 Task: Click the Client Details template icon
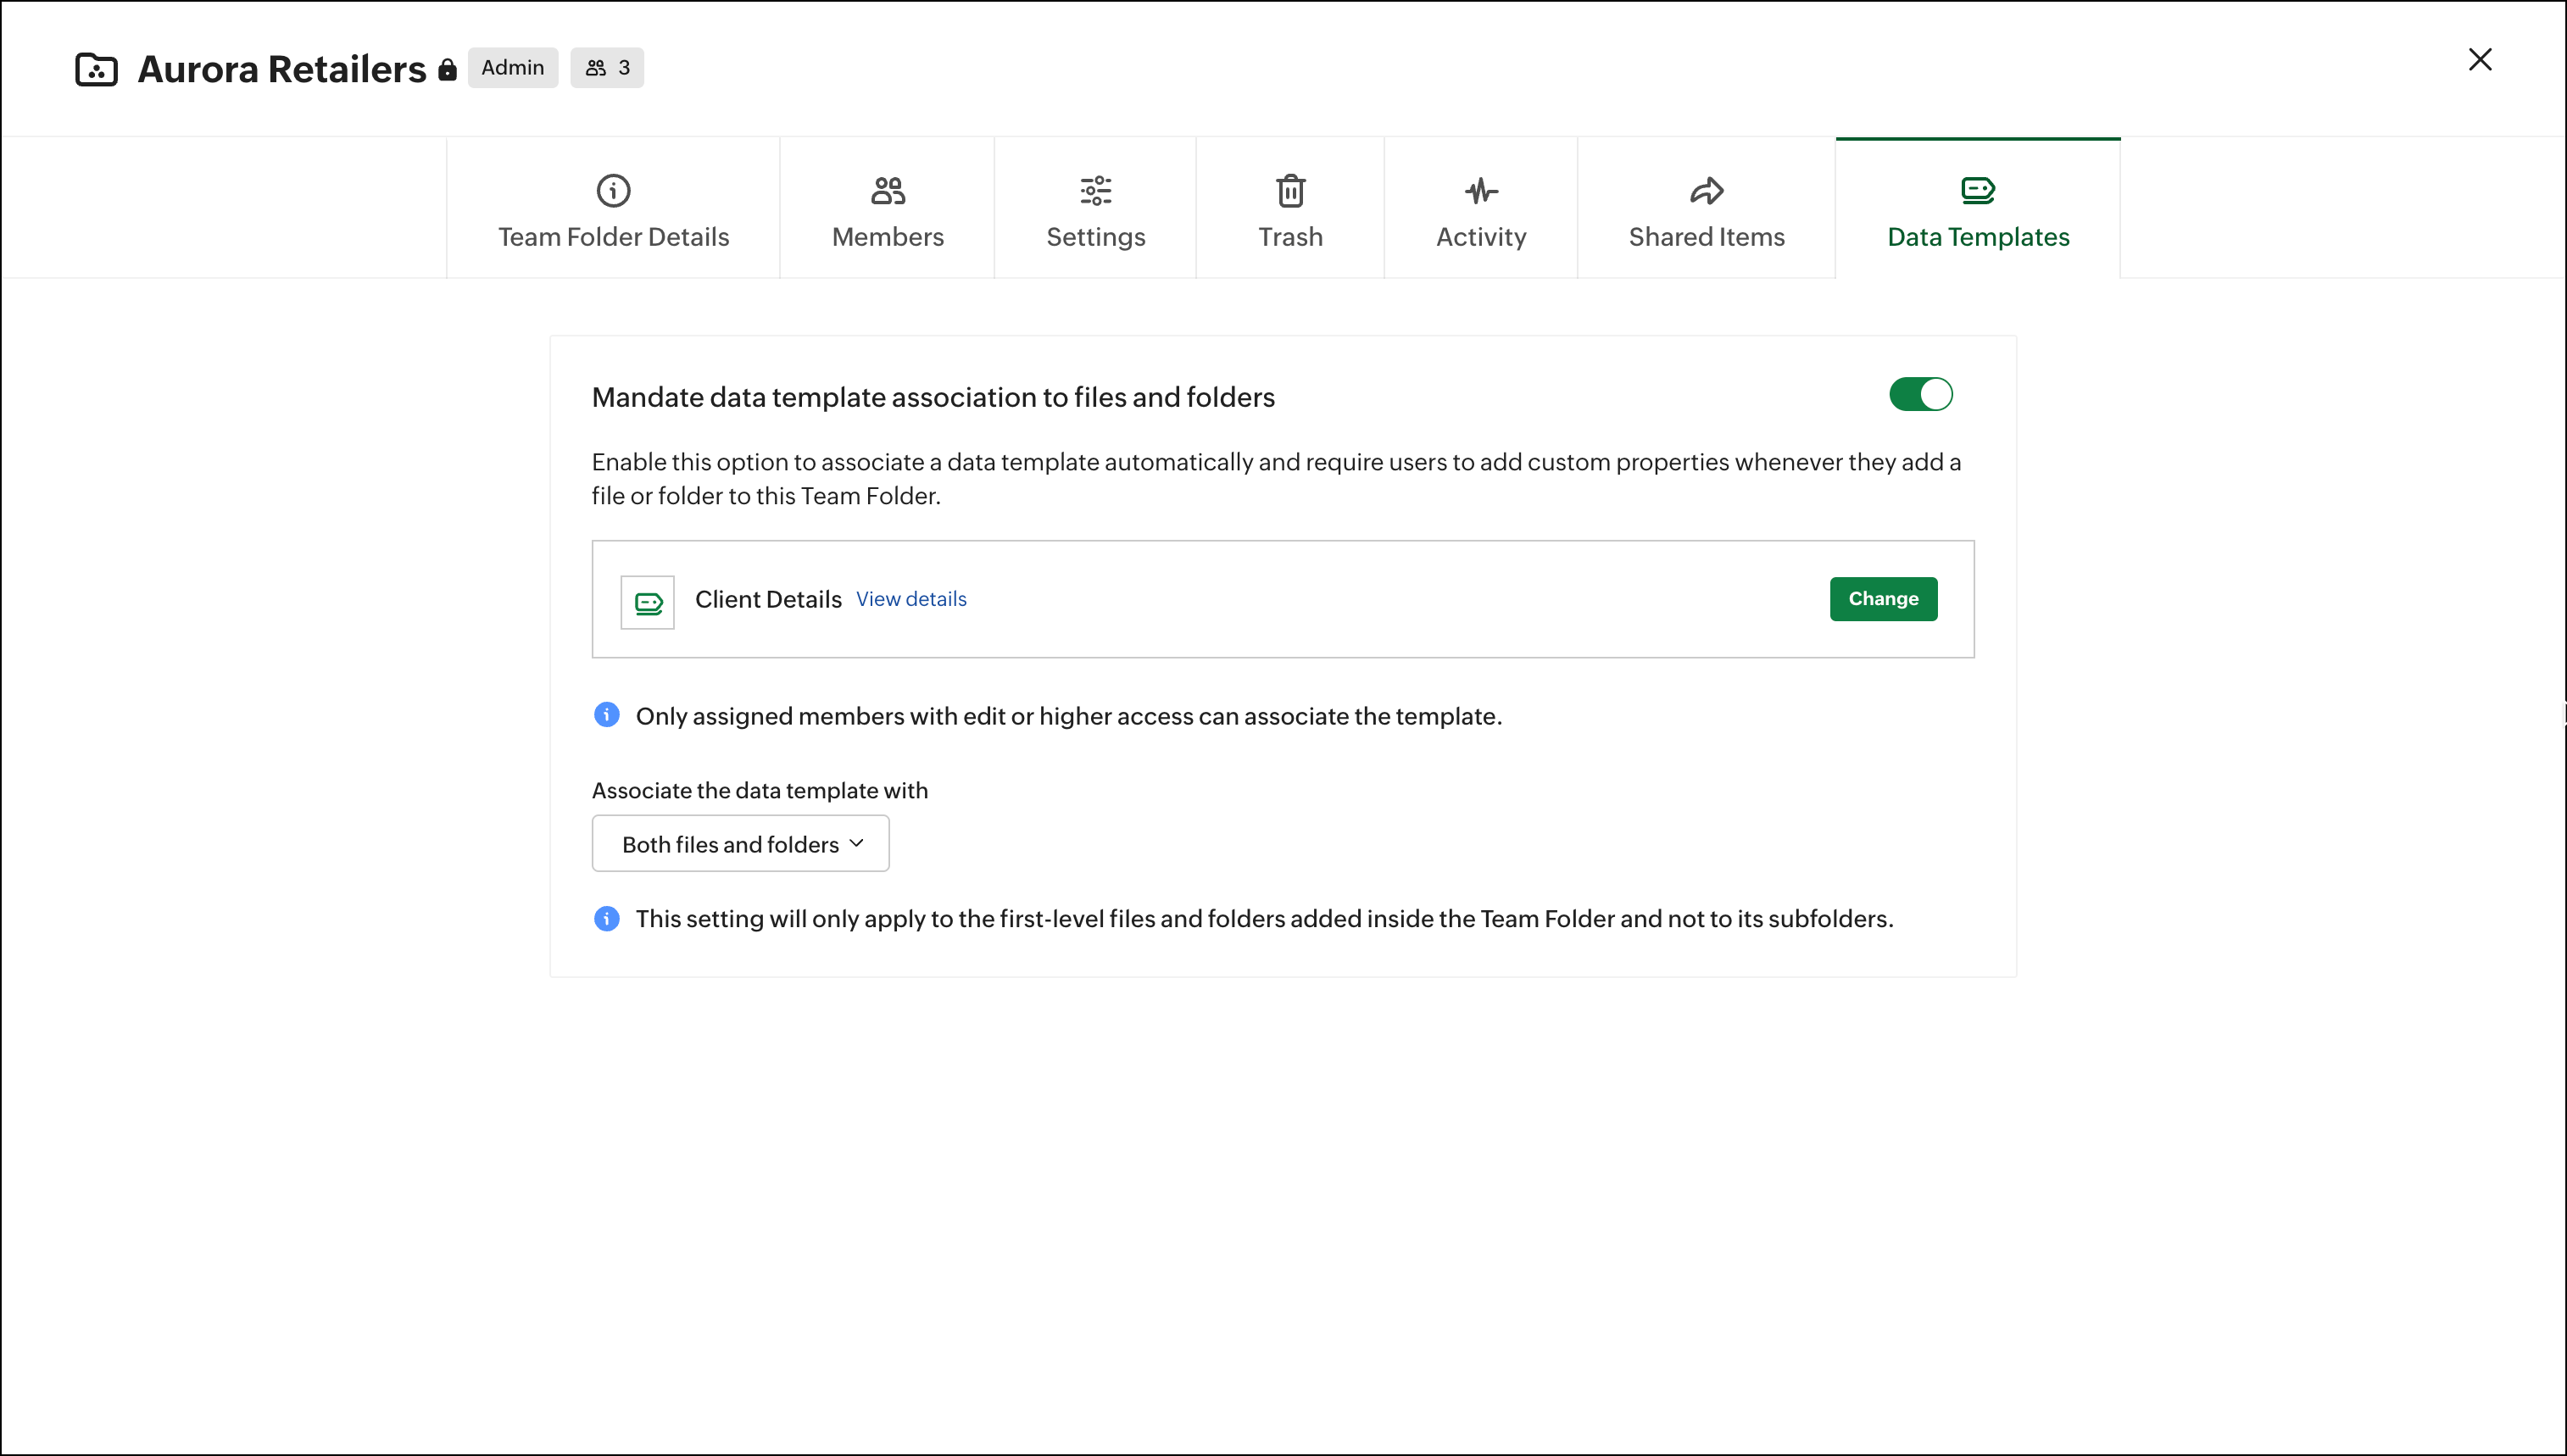[648, 602]
